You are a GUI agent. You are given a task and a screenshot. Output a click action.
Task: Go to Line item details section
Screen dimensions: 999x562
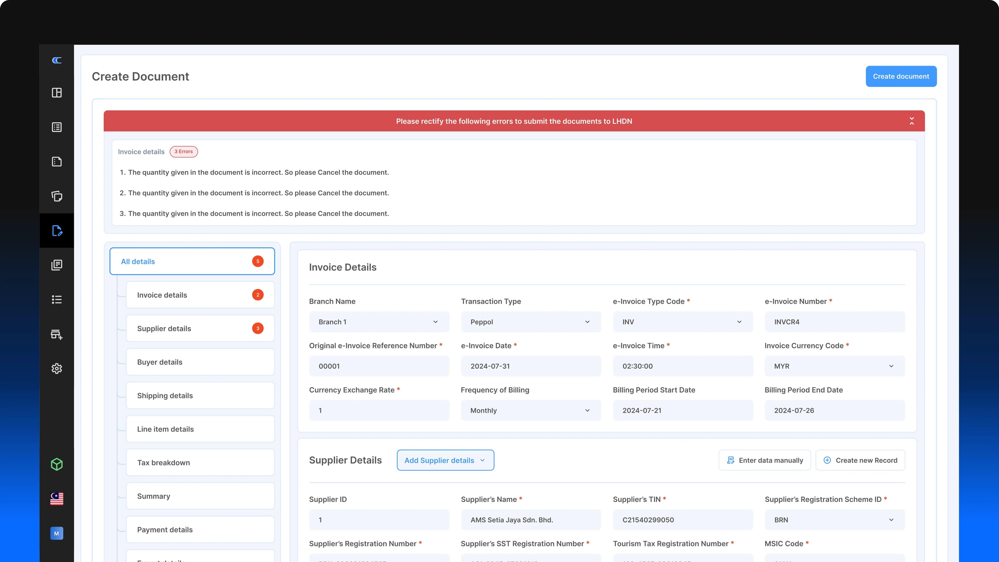coord(200,429)
